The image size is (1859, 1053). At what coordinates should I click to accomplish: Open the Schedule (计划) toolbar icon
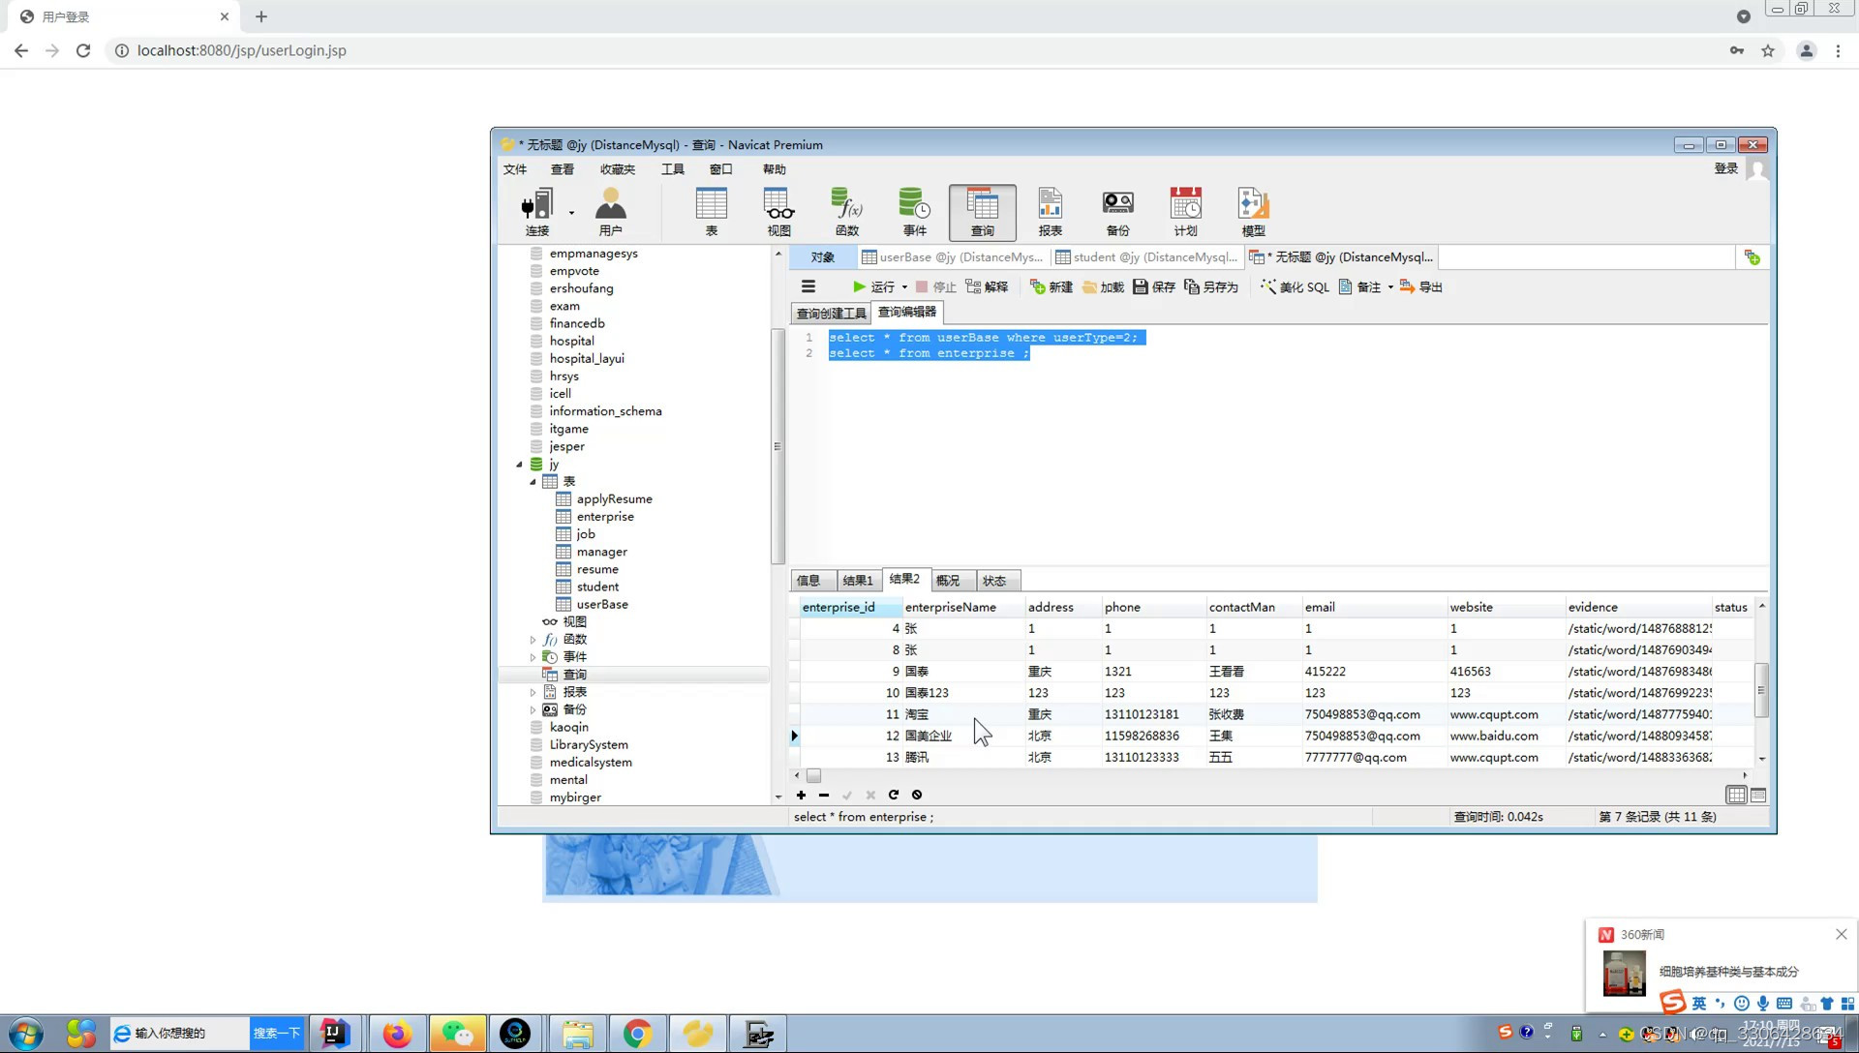(1185, 212)
